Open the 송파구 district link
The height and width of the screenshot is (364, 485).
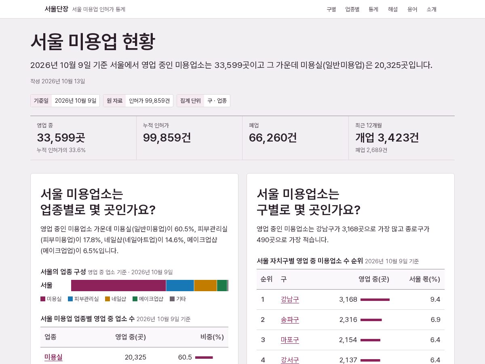(290, 320)
